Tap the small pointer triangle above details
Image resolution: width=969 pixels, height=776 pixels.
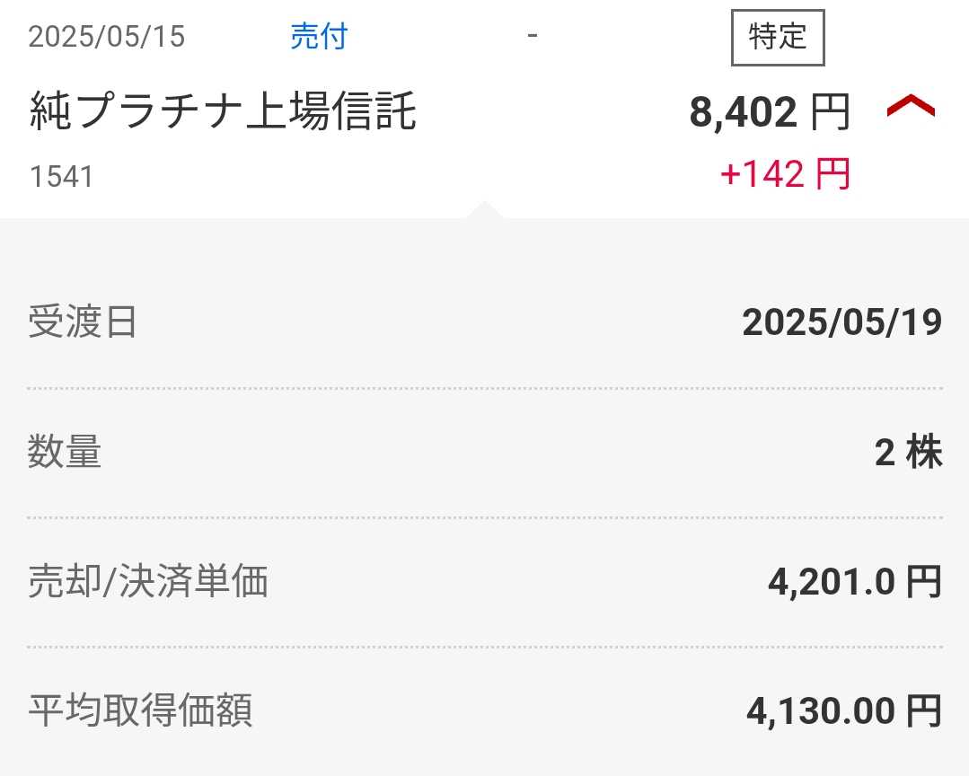coord(485,210)
